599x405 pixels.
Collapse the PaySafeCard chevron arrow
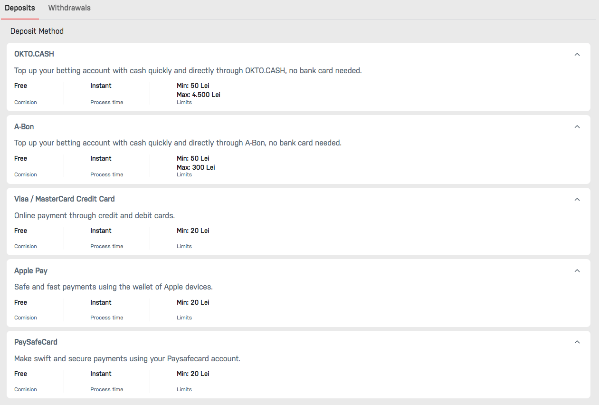577,342
